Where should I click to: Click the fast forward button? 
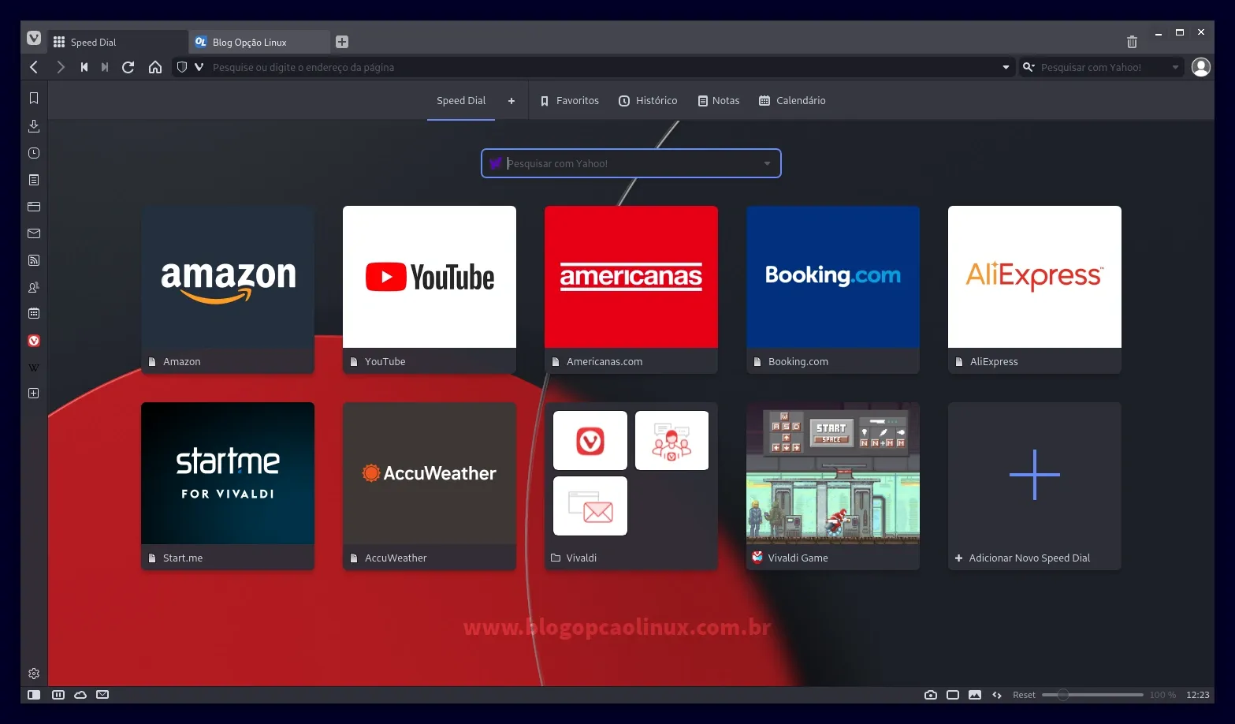105,67
